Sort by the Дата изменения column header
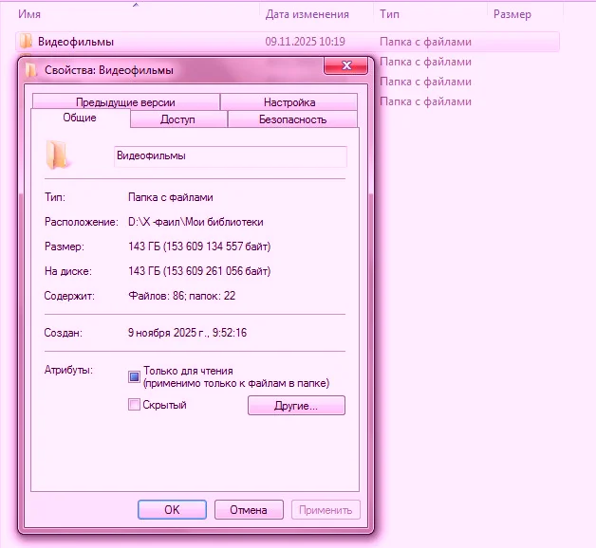The image size is (596, 548). 307,14
